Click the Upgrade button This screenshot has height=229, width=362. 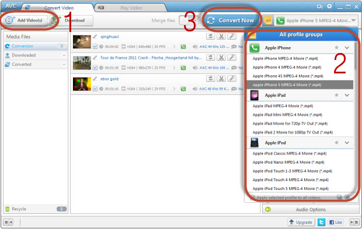301,222
